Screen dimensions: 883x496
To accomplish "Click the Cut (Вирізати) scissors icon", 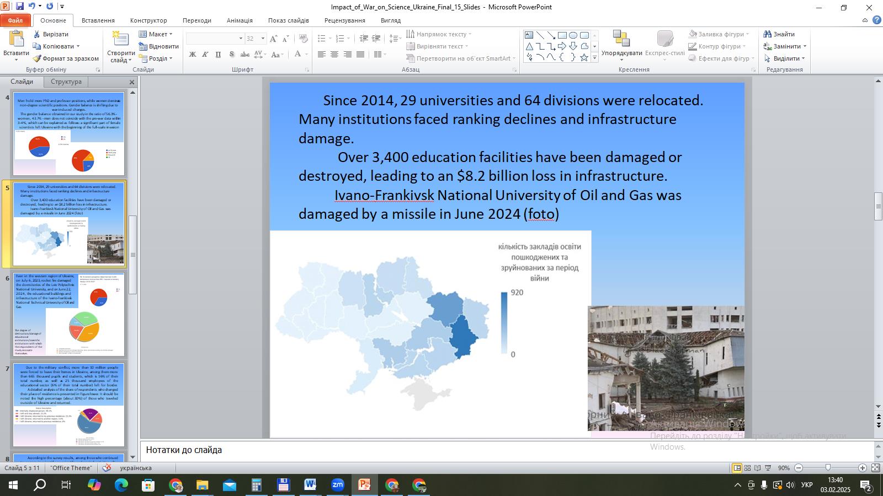I will (37, 34).
